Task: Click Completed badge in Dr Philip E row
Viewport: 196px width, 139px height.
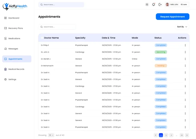Action: (161, 45)
